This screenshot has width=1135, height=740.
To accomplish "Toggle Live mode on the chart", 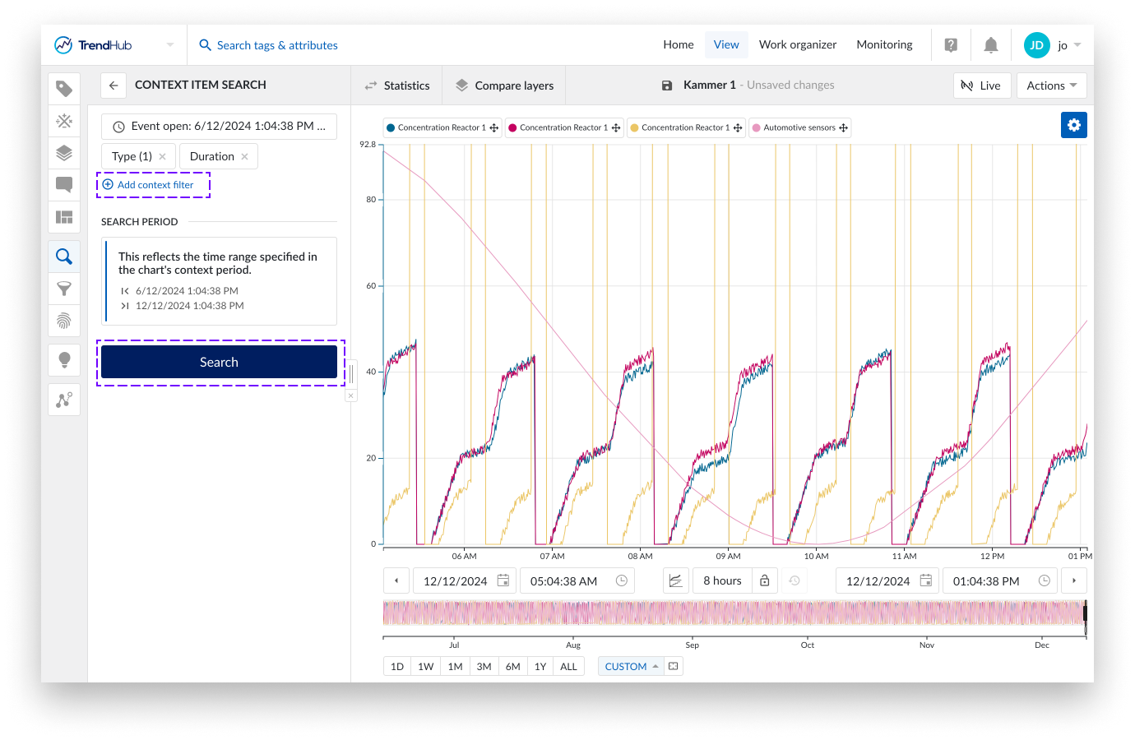I will point(981,86).
